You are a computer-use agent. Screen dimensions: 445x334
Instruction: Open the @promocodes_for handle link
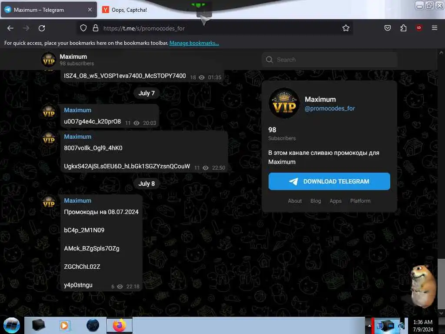pyautogui.click(x=329, y=108)
